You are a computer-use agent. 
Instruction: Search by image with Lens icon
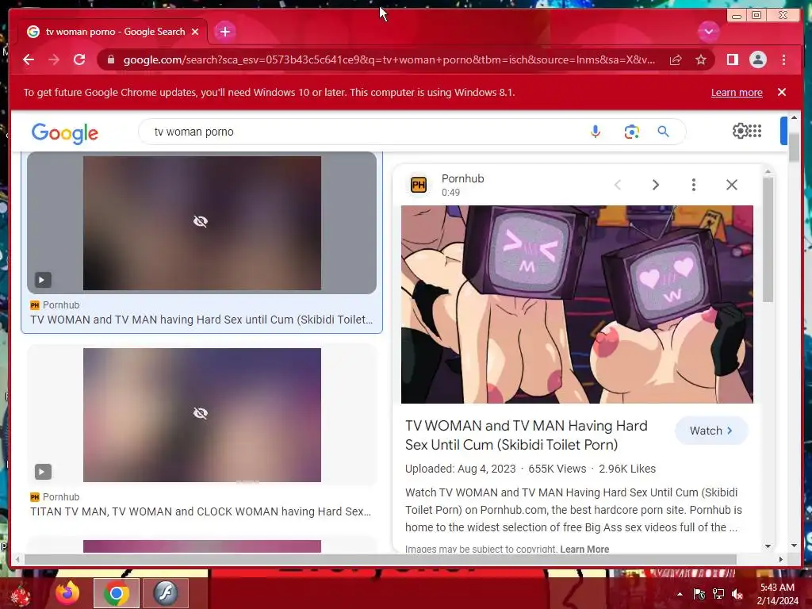(x=631, y=132)
